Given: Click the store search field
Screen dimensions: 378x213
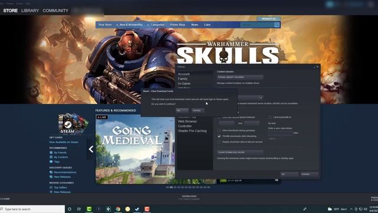Looking at the screenshot, I should click(x=257, y=25).
